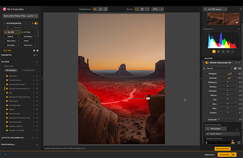Viewport: 243px width, 158px height.
Task: Show the red channel in the histogram
Action: tap(219, 51)
